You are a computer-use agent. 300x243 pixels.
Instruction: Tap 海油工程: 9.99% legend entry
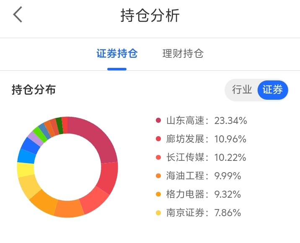point(204,176)
